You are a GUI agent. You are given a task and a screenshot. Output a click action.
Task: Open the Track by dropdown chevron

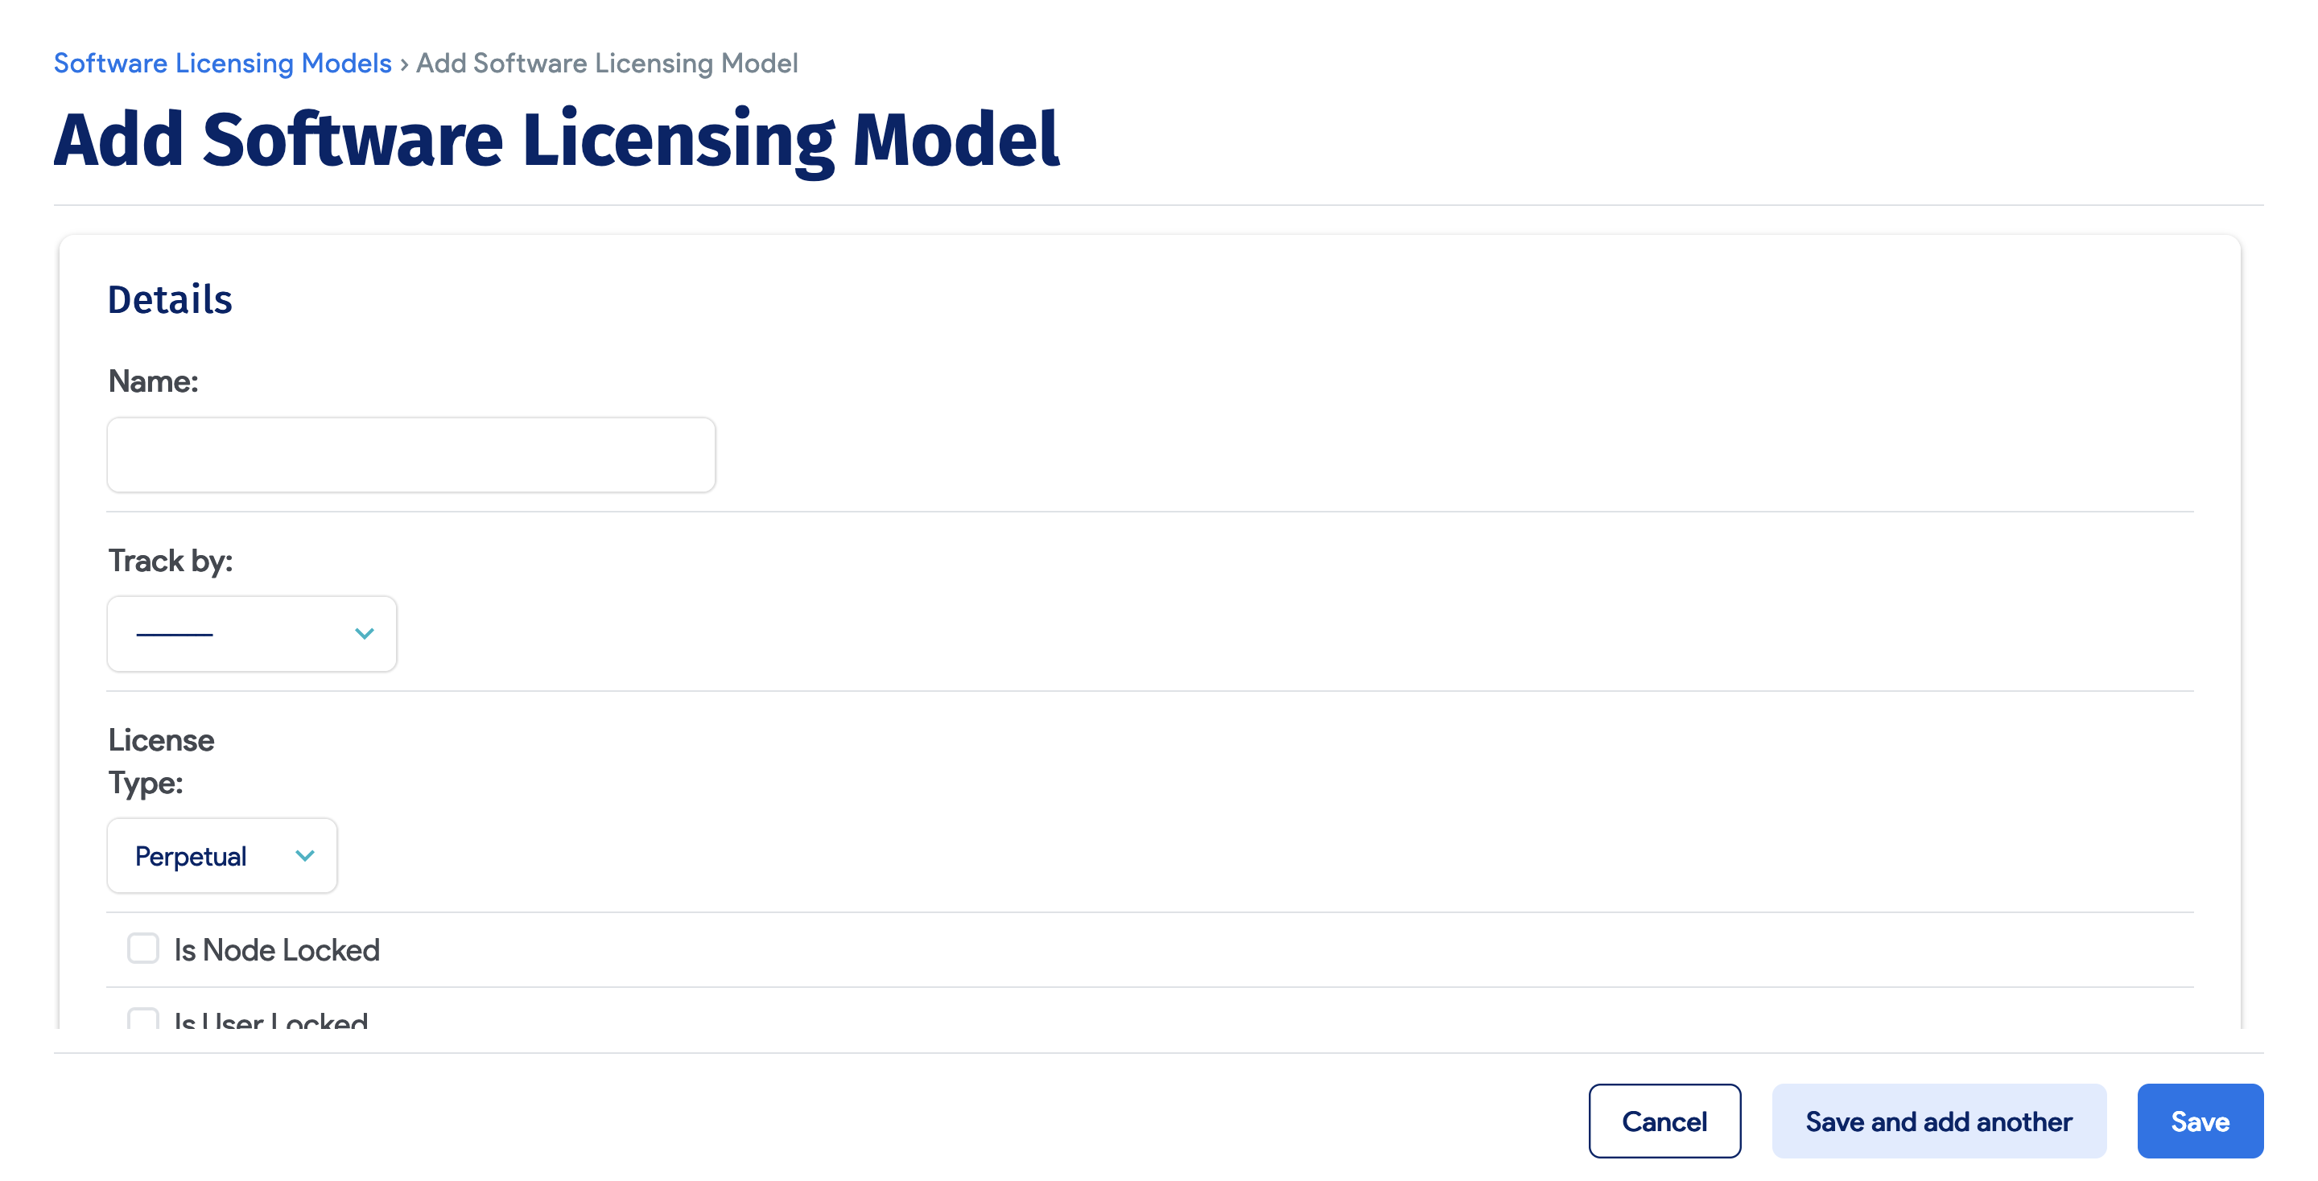pos(364,633)
